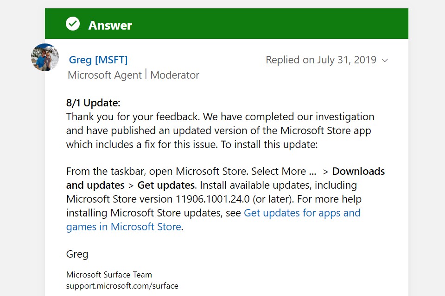Click the bold word 'Downloads' in instructions
Screen dimensions: 445x296
359,172
